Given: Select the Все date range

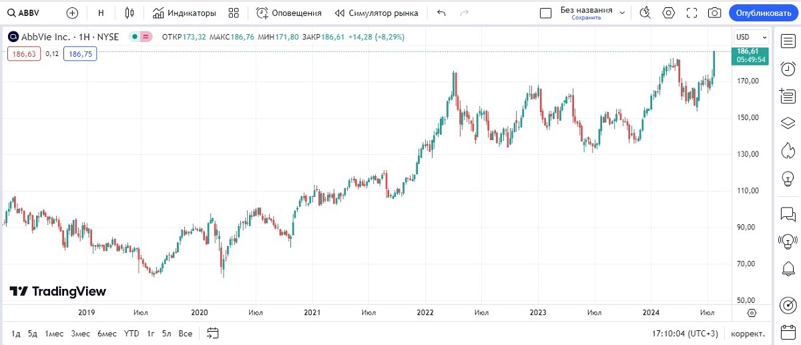Looking at the screenshot, I should pyautogui.click(x=186, y=332).
